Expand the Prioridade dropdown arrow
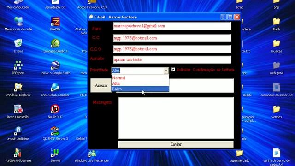This screenshot has width=295, height=166. [x=166, y=71]
